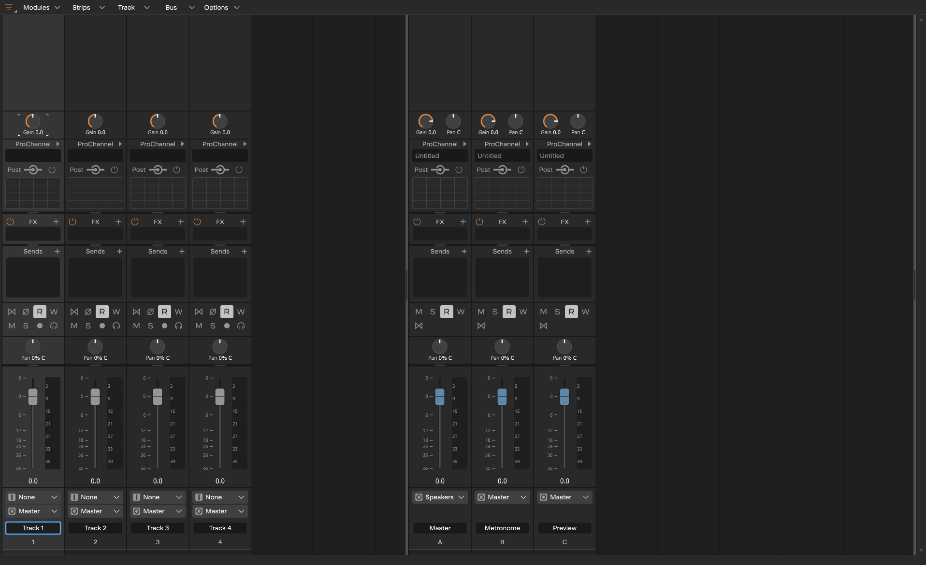Click the Untitled field on Master bus
926x565 pixels.
439,155
